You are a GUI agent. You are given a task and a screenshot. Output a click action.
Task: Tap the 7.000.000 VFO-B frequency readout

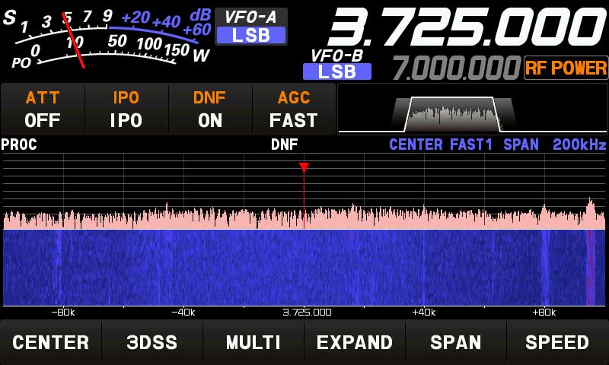(455, 68)
